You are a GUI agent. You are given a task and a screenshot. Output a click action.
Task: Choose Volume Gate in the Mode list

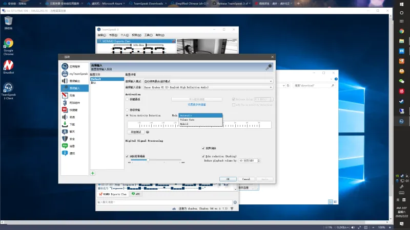pos(200,120)
